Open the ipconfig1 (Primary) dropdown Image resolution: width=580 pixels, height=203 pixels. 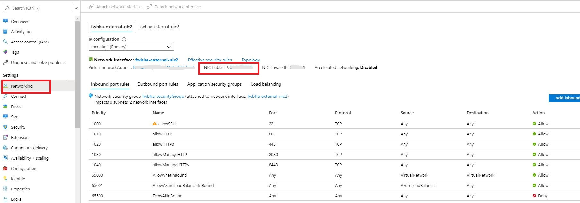click(131, 47)
